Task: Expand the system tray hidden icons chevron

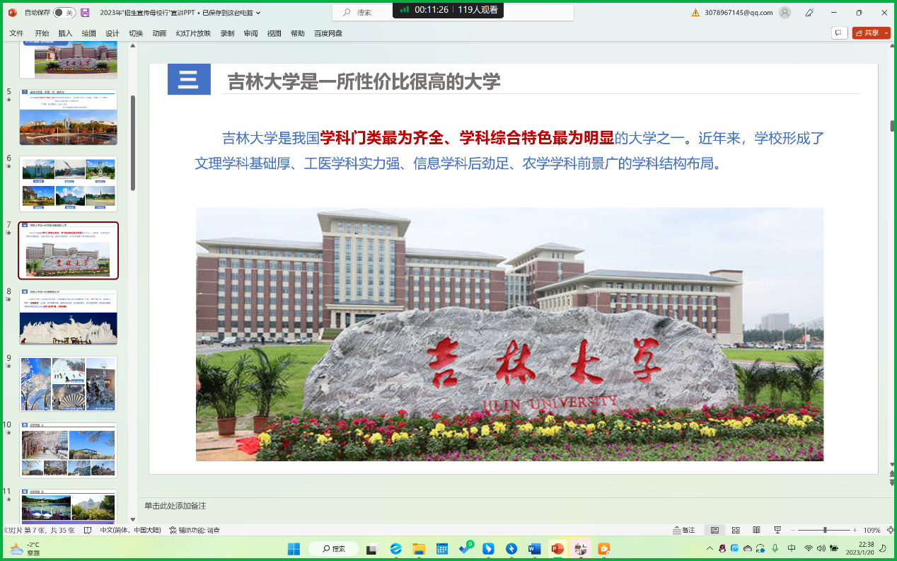Action: pos(710,549)
